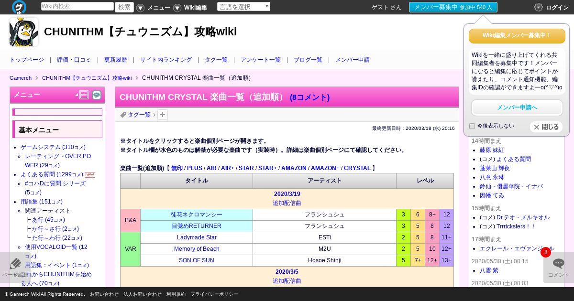Screen dimensions: 574x301
Task: Click the Wiki内検索 search field
Action: (77, 6)
